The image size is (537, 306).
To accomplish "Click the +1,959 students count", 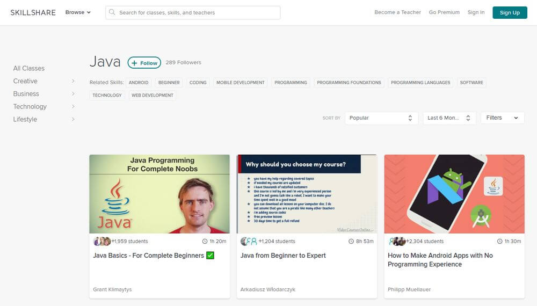I will [130, 241].
